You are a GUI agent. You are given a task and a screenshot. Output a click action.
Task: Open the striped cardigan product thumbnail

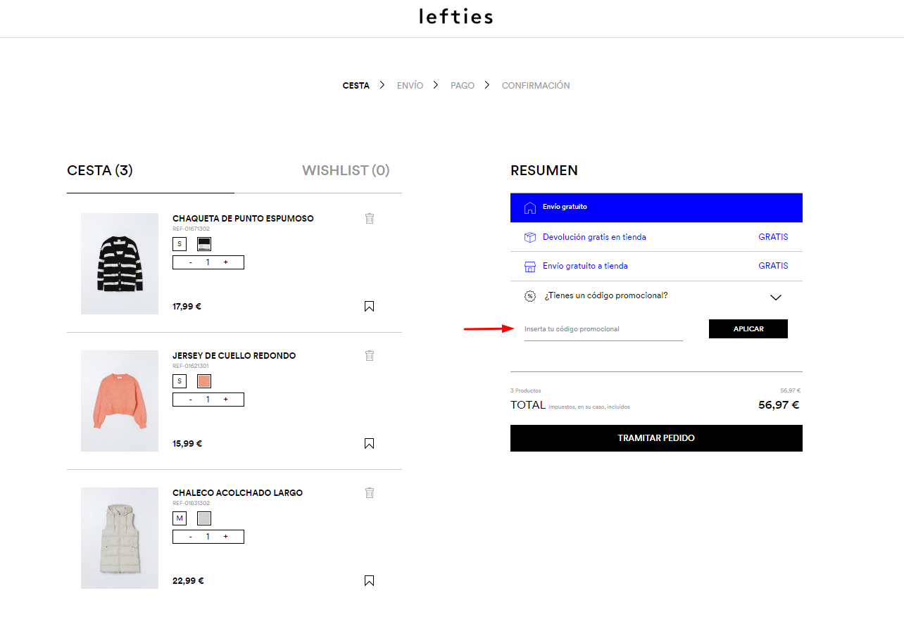pyautogui.click(x=120, y=264)
